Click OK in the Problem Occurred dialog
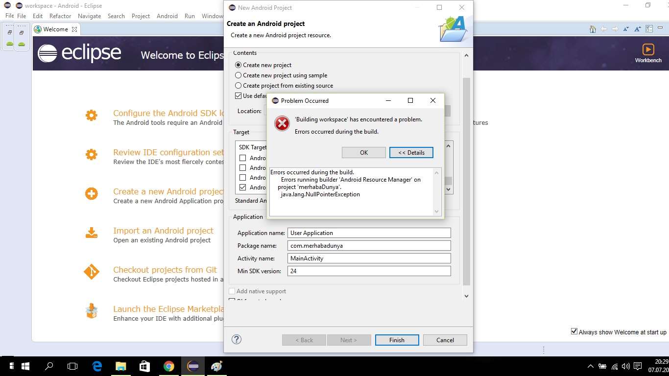The width and height of the screenshot is (669, 376). 364,152
